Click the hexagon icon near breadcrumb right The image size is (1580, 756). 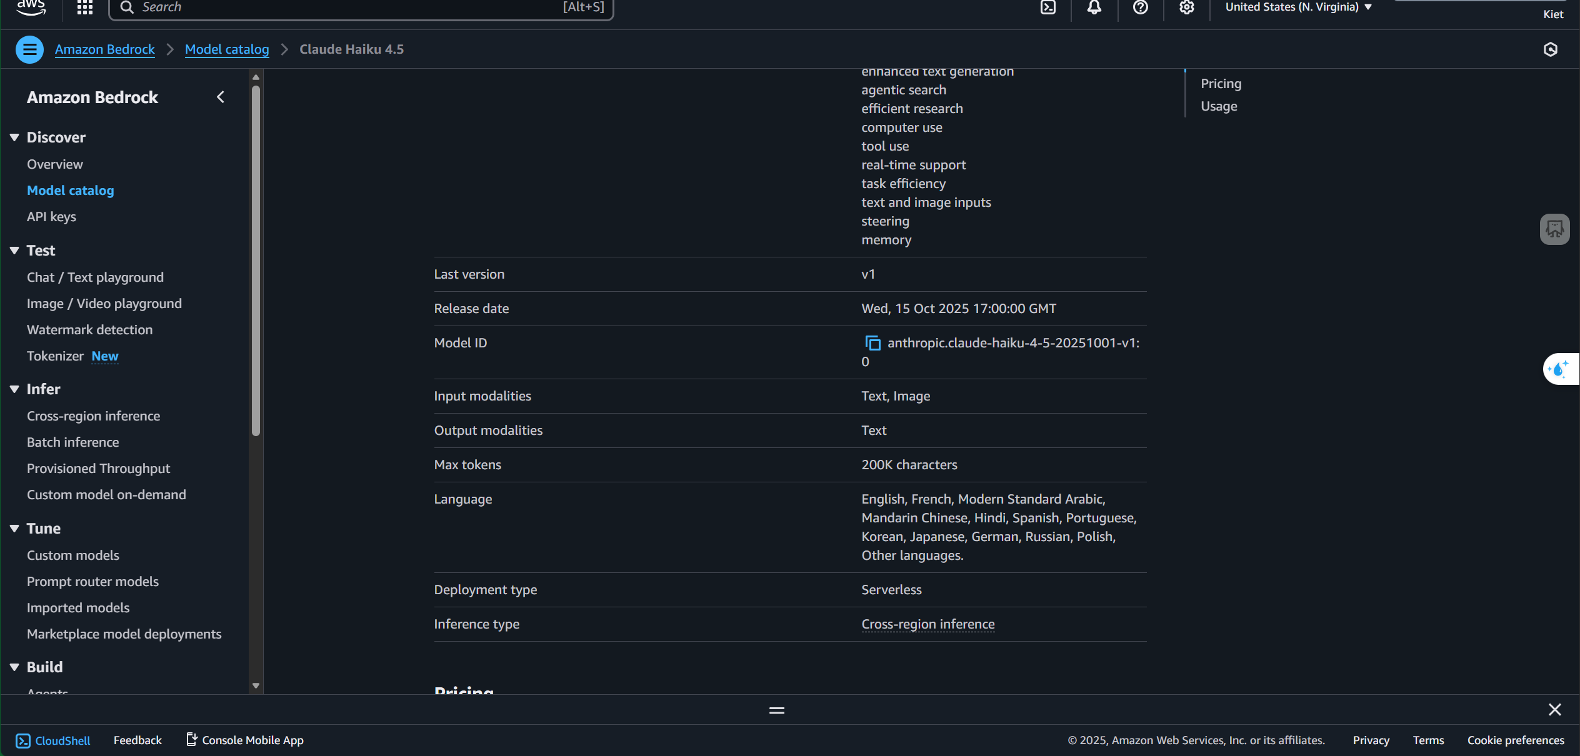pyautogui.click(x=1550, y=49)
